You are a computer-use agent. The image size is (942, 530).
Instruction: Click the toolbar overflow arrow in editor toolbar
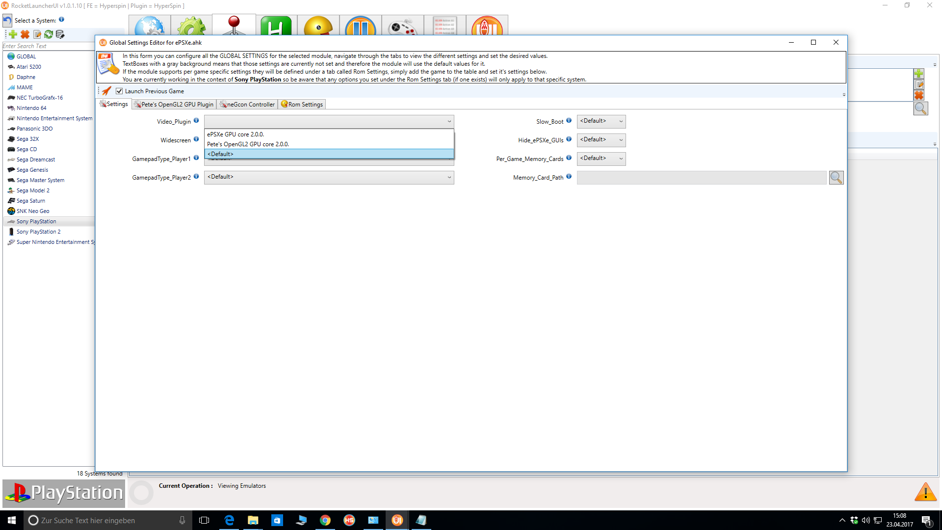[844, 94]
